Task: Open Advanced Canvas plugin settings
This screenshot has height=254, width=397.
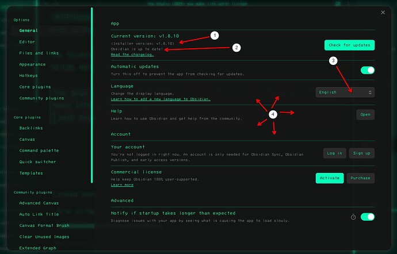Action: [39, 203]
